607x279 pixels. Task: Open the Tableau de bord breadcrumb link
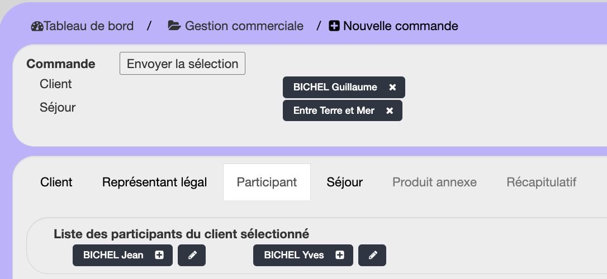pos(88,26)
